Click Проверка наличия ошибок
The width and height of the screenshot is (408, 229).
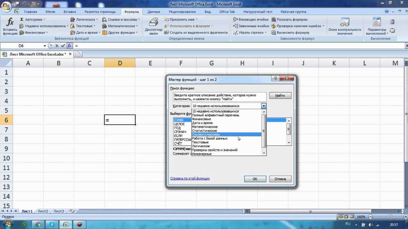(x=298, y=26)
